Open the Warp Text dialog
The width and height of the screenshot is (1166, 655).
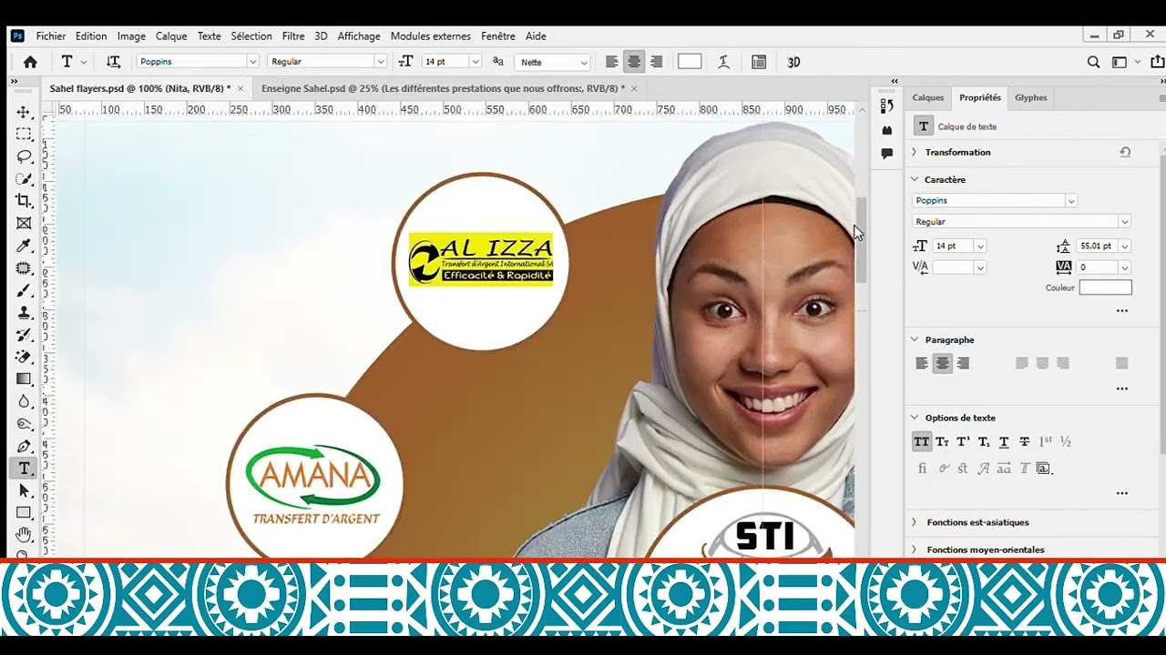723,62
